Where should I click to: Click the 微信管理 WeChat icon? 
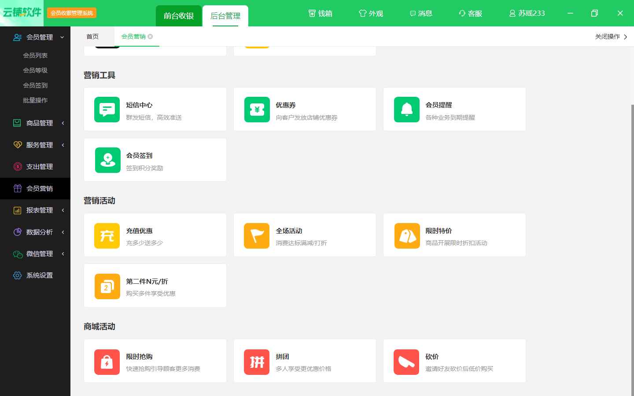pos(18,254)
